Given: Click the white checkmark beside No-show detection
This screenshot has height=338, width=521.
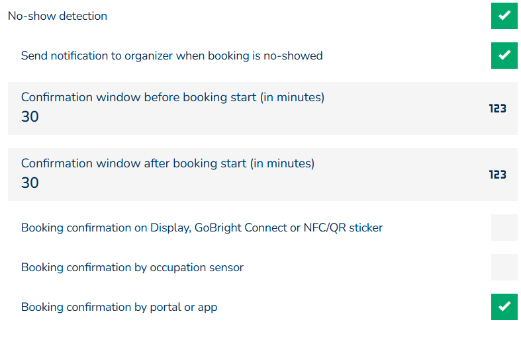Looking at the screenshot, I should pyautogui.click(x=504, y=16).
